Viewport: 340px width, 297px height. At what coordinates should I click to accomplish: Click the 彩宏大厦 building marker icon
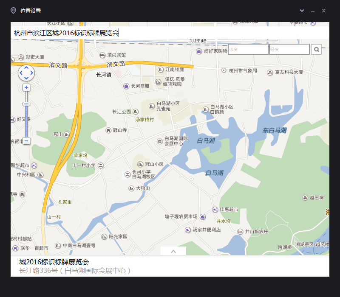20,57
